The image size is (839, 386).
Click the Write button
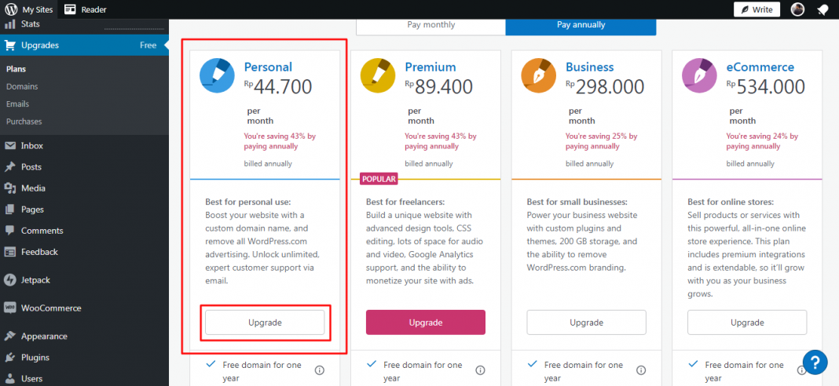(757, 9)
